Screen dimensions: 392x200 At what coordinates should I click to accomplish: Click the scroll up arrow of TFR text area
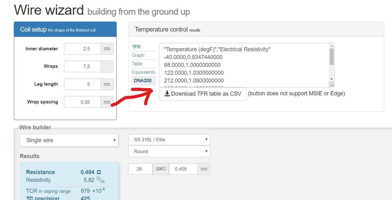click(332, 46)
